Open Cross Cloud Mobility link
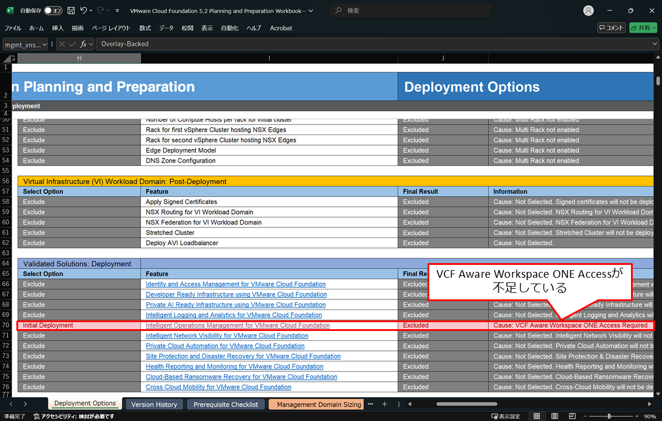The width and height of the screenshot is (662, 421). point(218,387)
